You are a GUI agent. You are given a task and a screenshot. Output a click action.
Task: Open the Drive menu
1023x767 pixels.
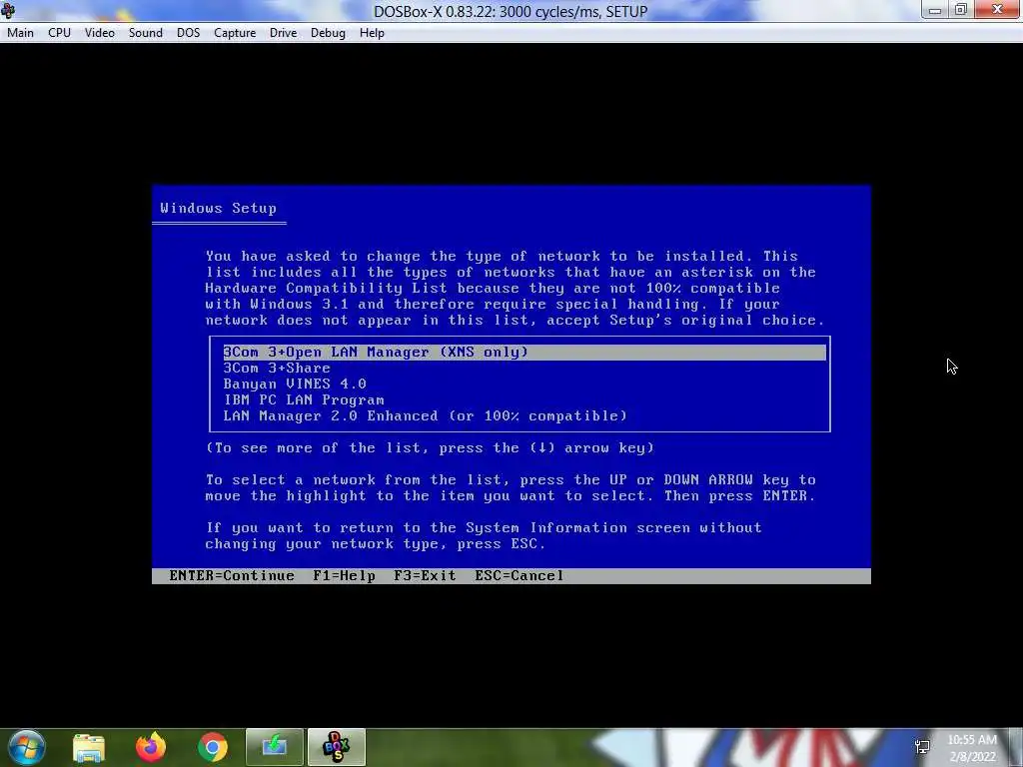[x=283, y=33]
